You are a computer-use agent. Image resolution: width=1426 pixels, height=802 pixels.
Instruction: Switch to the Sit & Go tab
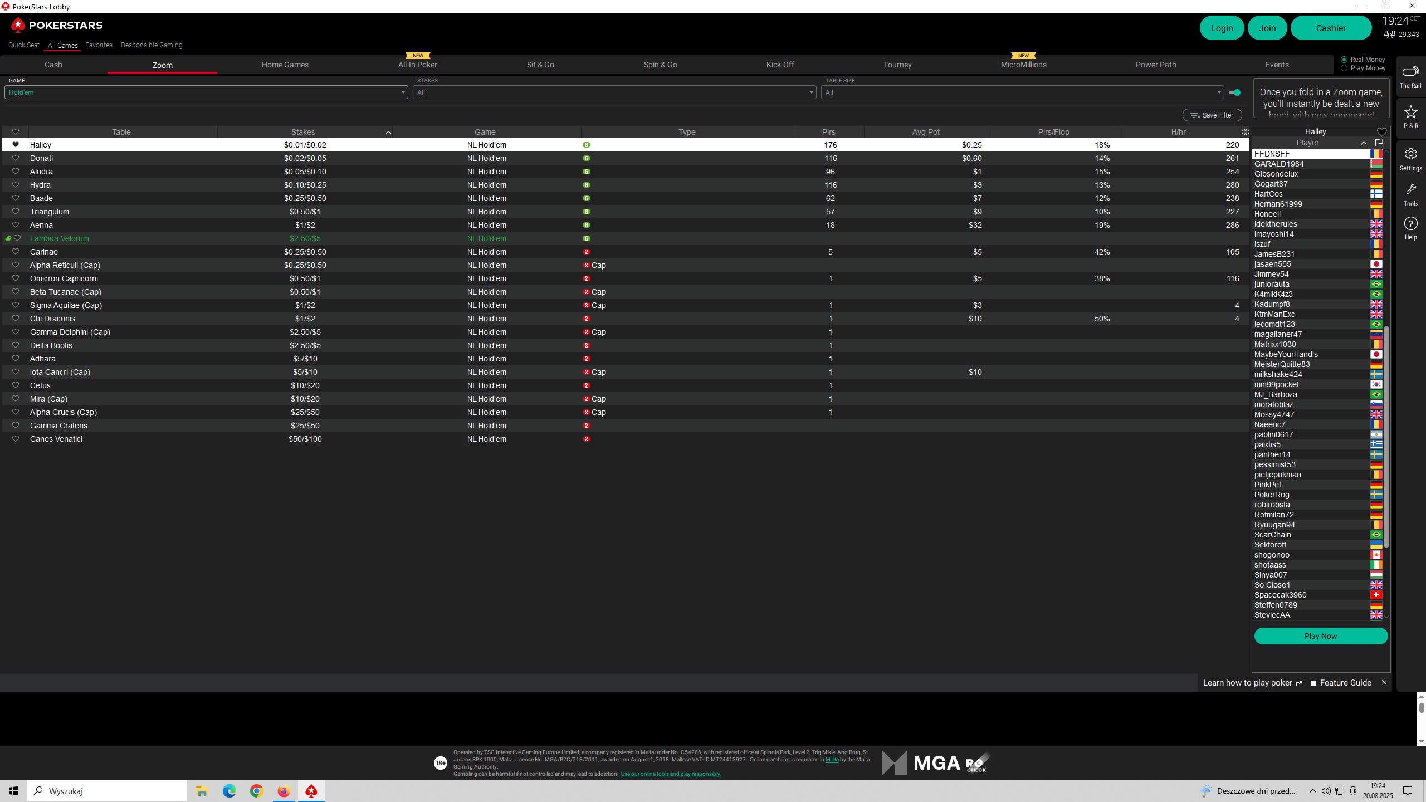540,65
